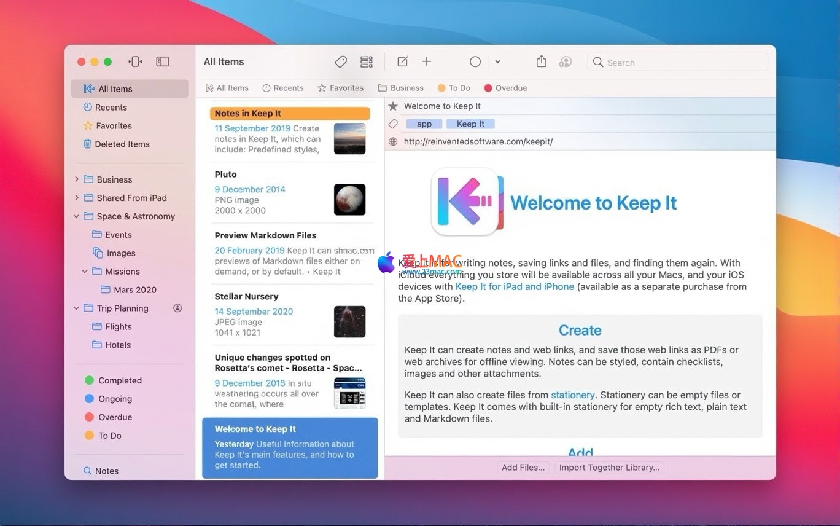The height and width of the screenshot is (526, 840).
Task: Click the plus icon to add item
Action: [x=427, y=62]
